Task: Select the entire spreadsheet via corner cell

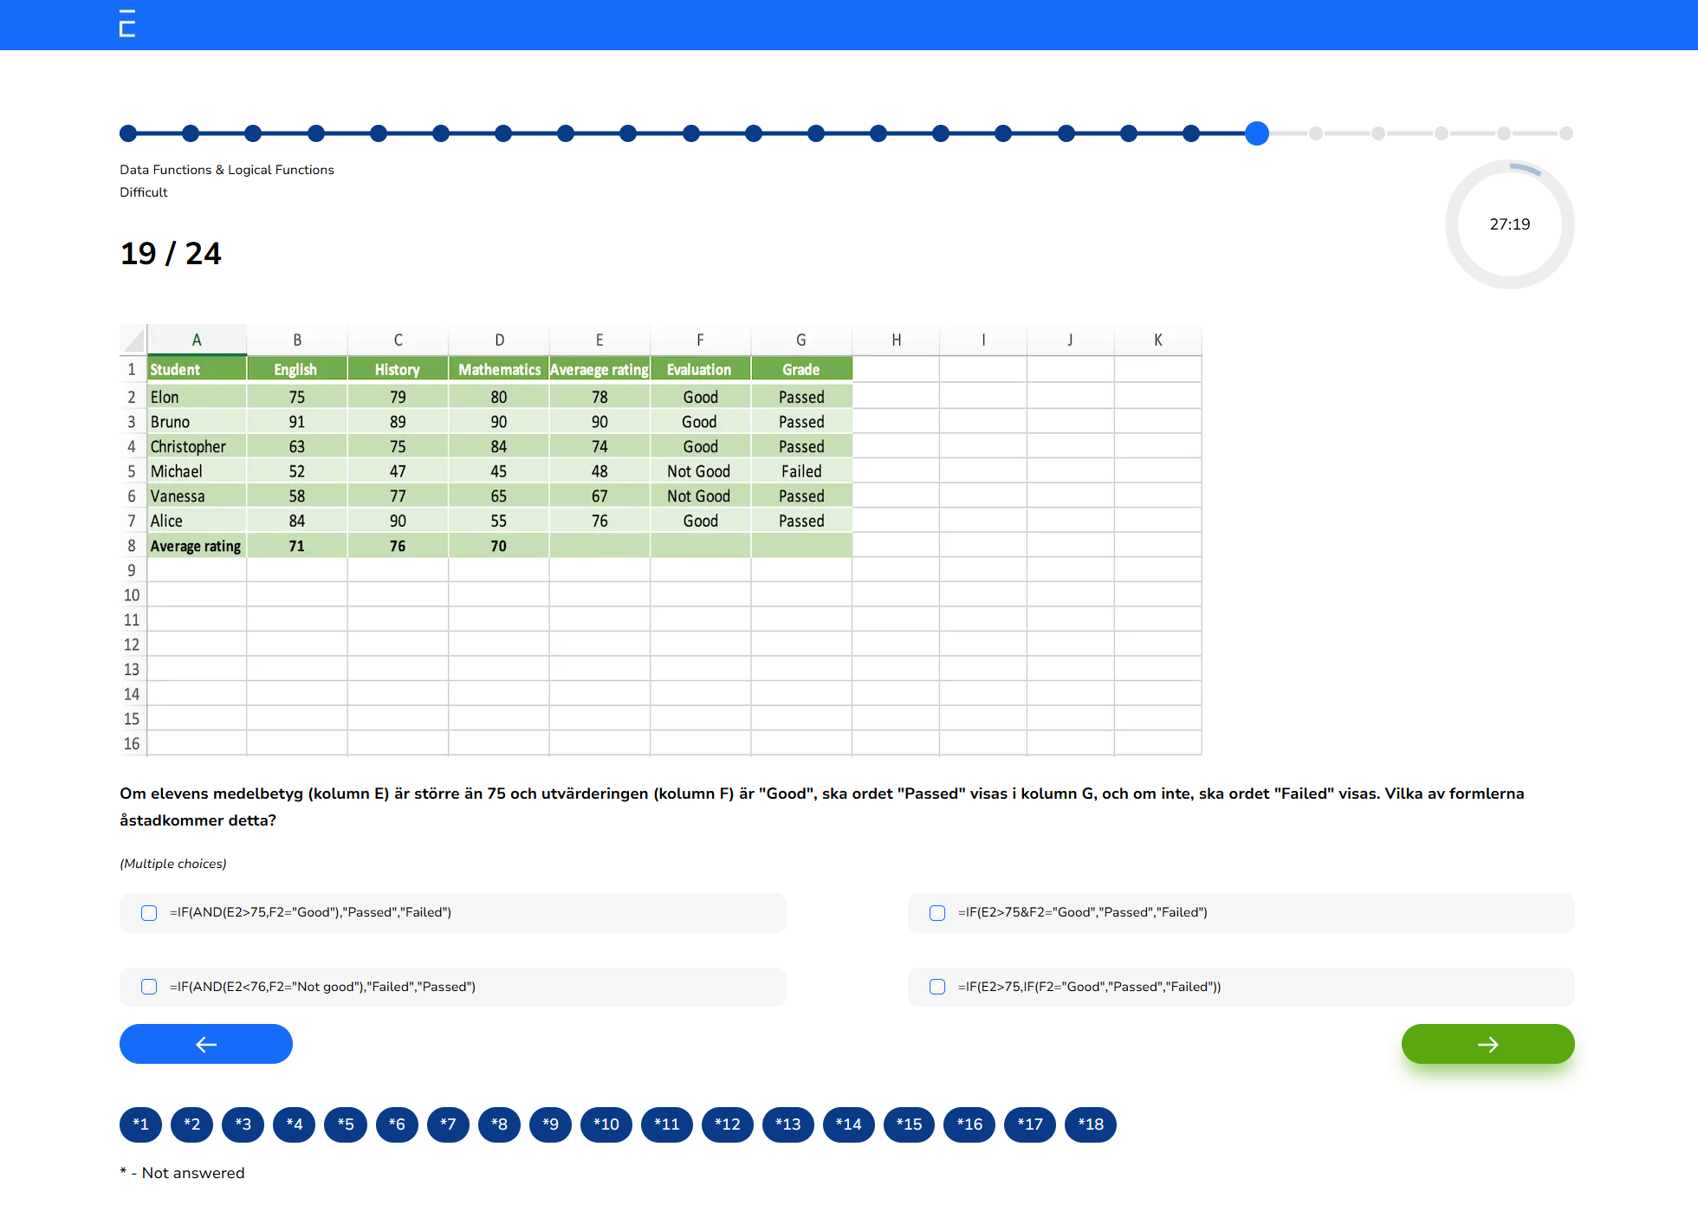Action: tap(133, 339)
